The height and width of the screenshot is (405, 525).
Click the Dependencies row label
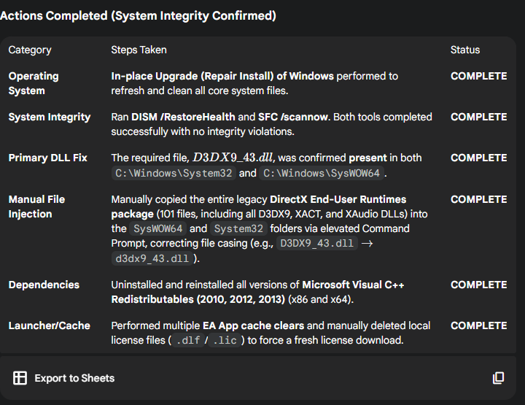(x=44, y=285)
